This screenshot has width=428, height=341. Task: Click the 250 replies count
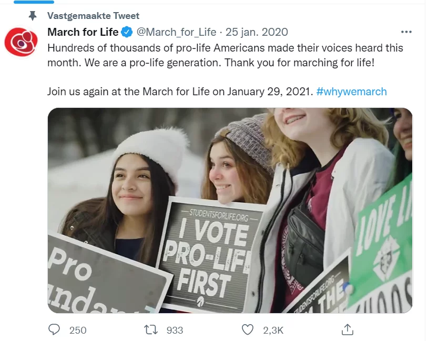point(78,330)
